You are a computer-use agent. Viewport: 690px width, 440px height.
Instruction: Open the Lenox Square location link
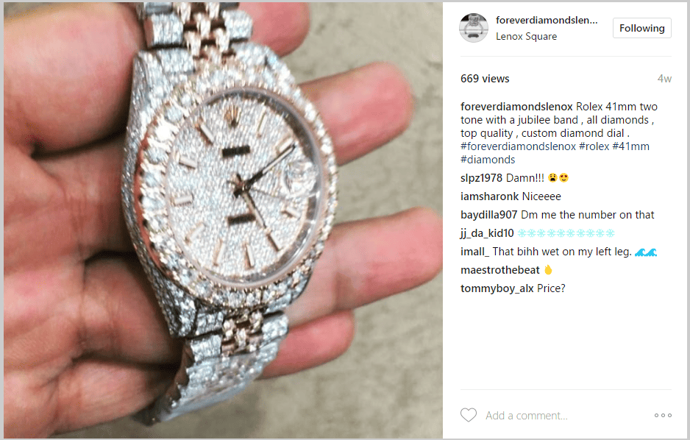tap(526, 37)
